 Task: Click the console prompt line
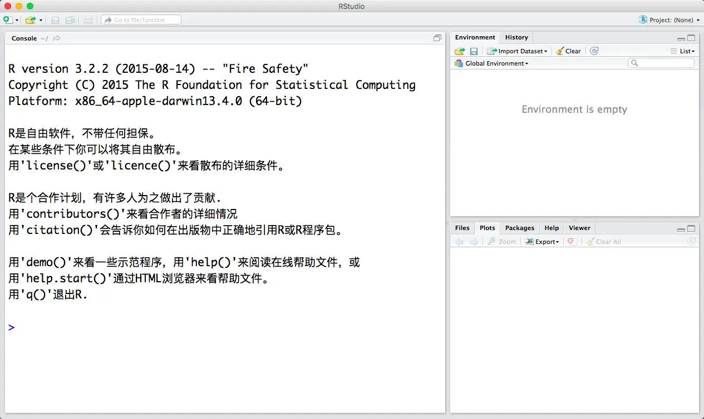click(x=225, y=327)
